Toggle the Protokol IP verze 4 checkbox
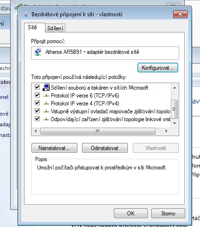The image size is (200, 227). tap(37, 103)
